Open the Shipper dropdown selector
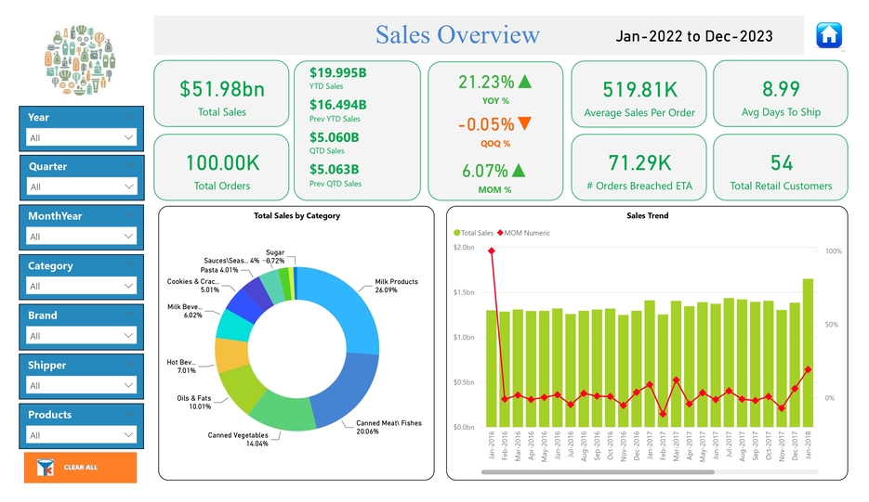Viewport: 869px width, 502px height. (82, 385)
